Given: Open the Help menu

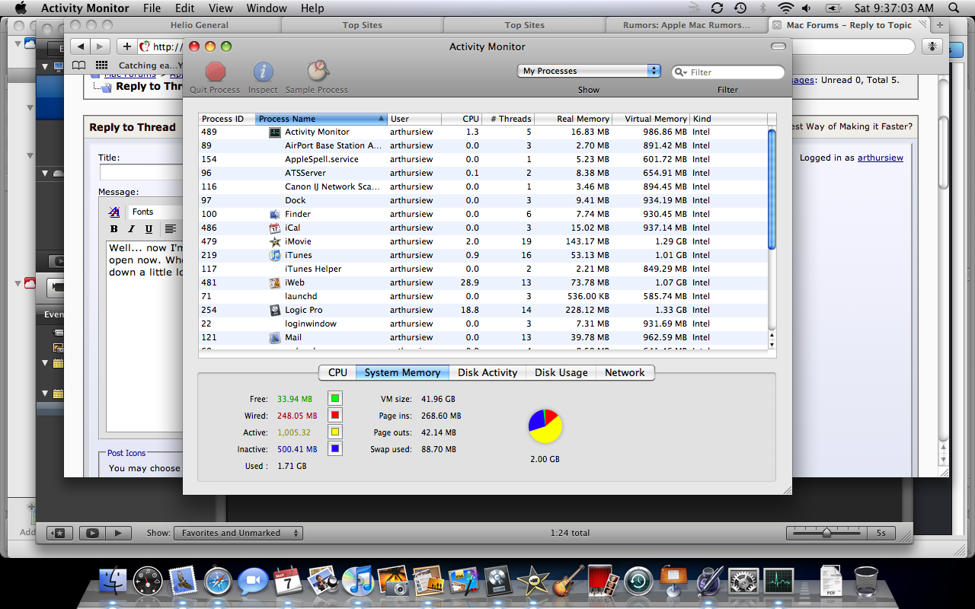Looking at the screenshot, I should coord(312,8).
